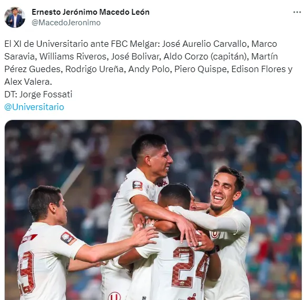This screenshot has width=308, height=300.
Task: Open the three-dot more options menu
Action: [x=297, y=12]
